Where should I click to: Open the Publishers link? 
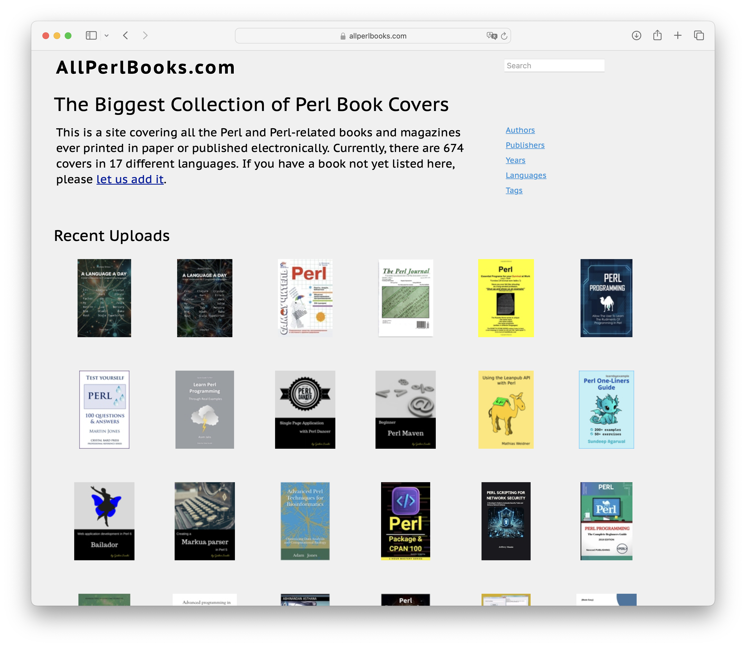525,145
